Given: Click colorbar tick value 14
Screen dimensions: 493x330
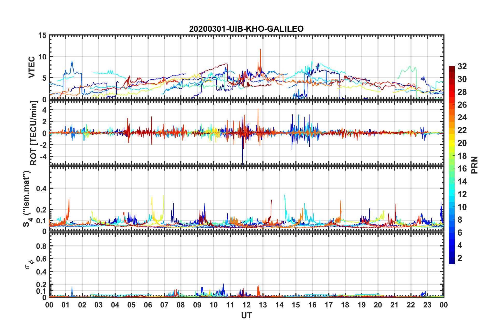Looking at the screenshot, I should (462, 182).
